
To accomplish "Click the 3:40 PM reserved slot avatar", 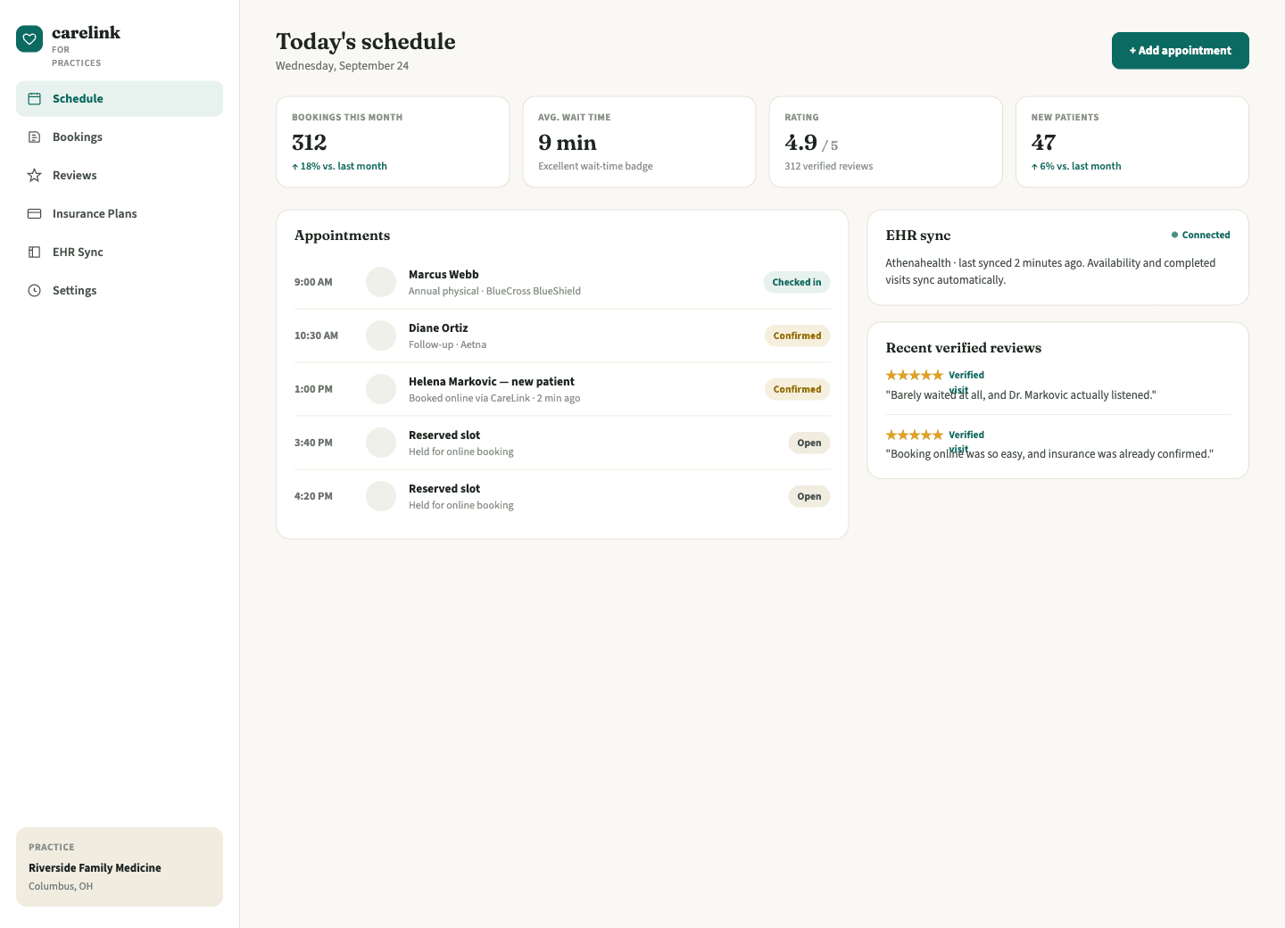I will click(x=381, y=443).
